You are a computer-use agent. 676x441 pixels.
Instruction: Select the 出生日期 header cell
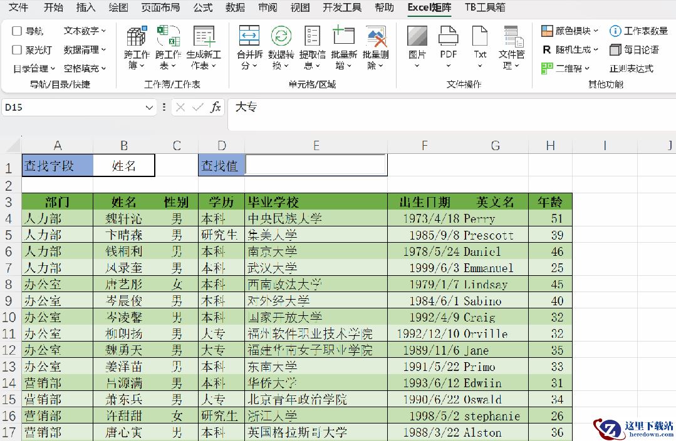425,202
